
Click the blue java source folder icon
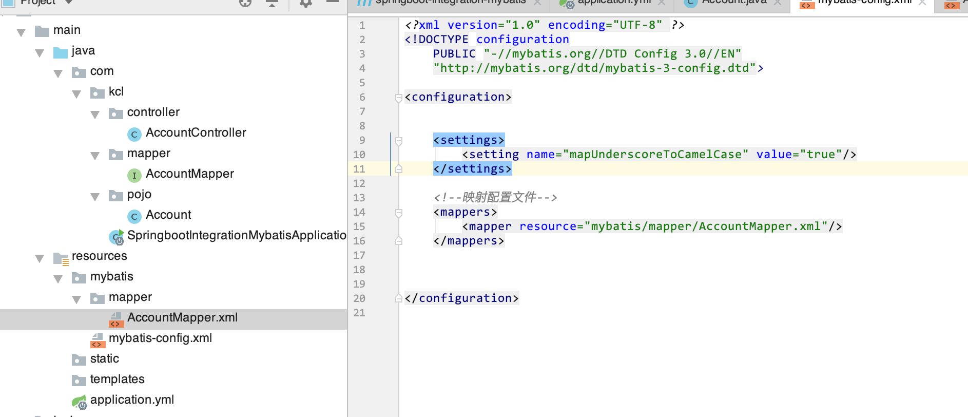click(61, 52)
